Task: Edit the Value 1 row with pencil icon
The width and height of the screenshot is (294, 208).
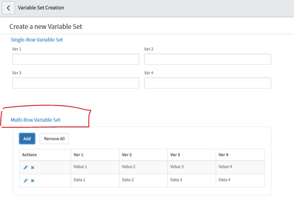Action: (26, 167)
